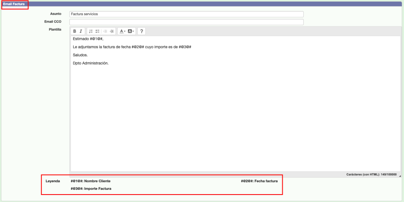Click the 'Le adjuntamos la factura' line

pyautogui.click(x=132, y=47)
